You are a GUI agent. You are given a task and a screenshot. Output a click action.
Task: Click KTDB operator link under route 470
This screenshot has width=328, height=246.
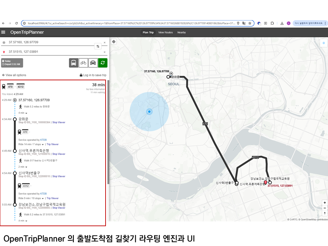click(43, 140)
